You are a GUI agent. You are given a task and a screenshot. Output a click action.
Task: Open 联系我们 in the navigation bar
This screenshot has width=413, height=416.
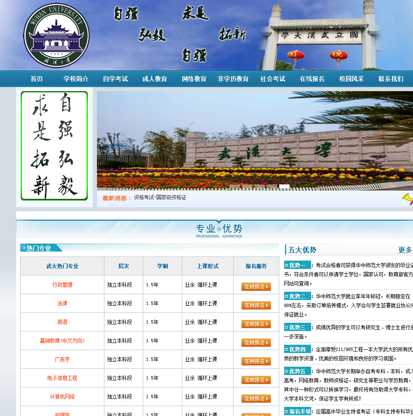tap(391, 79)
